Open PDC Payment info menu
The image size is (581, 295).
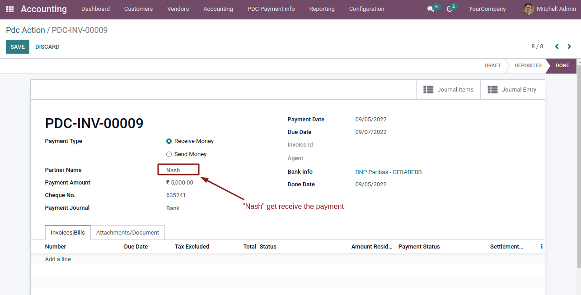[x=271, y=9]
